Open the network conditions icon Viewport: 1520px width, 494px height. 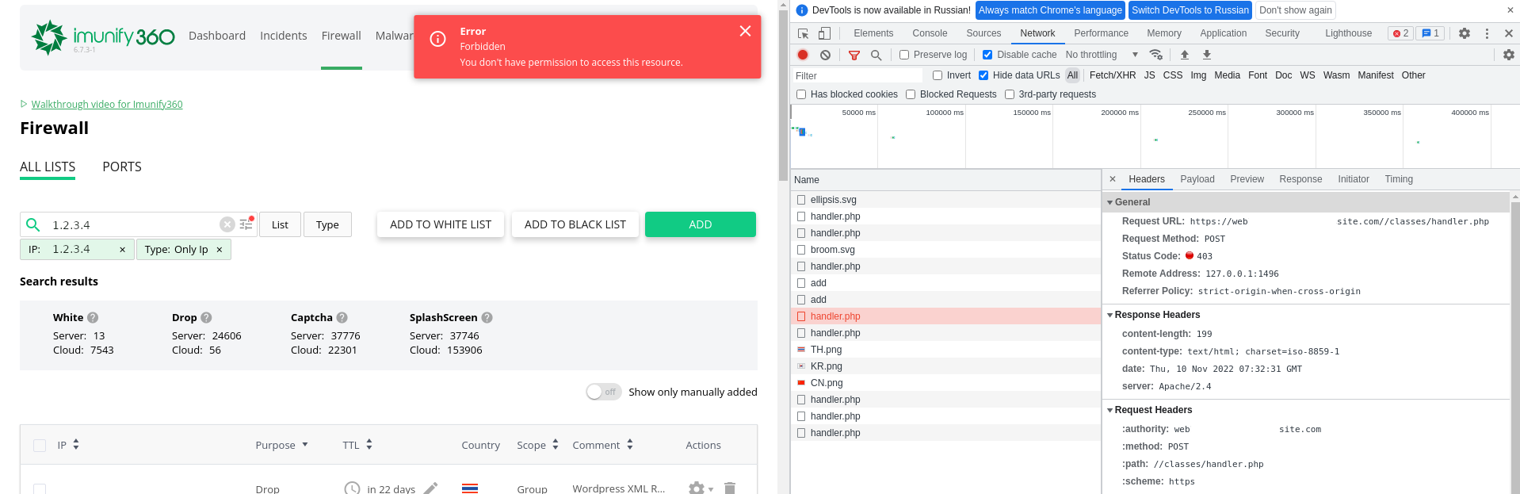(x=1156, y=55)
